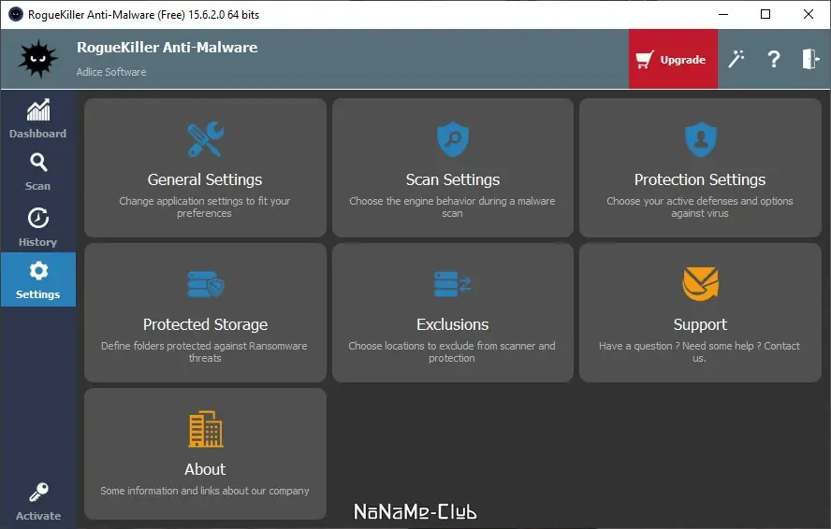Select the Scan magnifier icon in sidebar

[38, 162]
